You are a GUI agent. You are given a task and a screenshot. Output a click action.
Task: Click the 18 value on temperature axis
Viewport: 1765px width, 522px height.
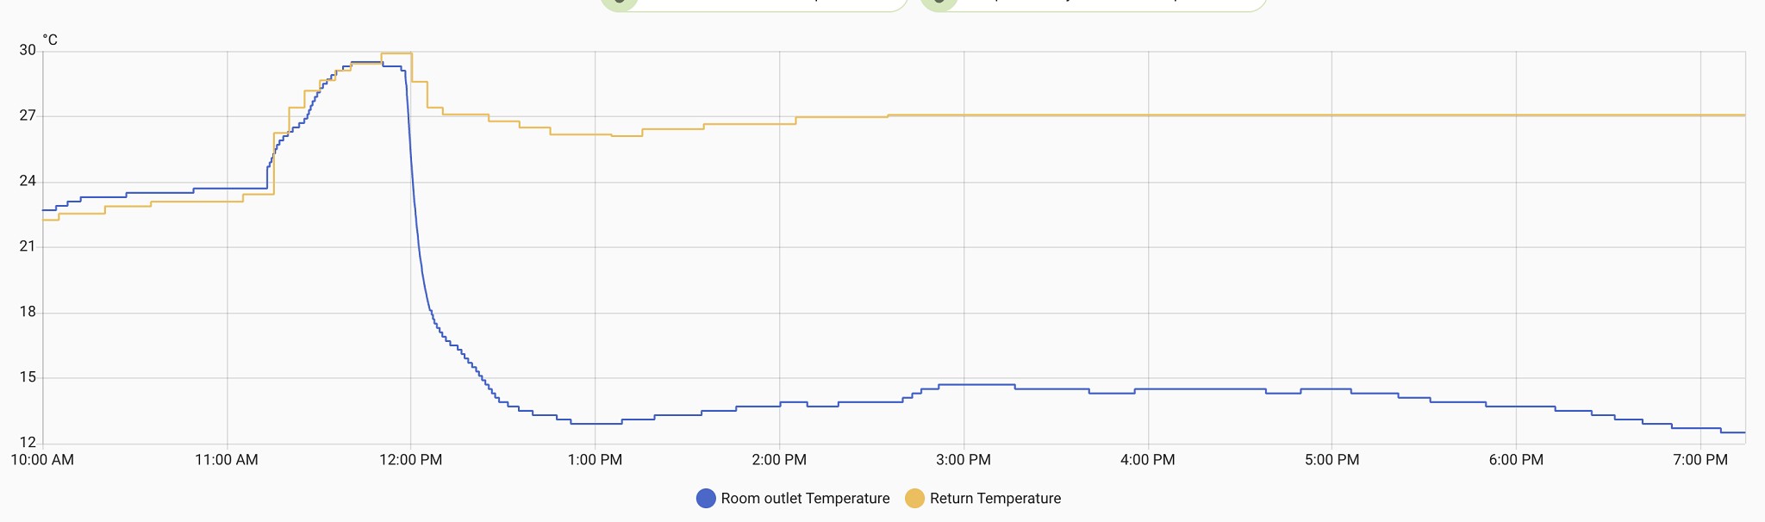click(28, 312)
